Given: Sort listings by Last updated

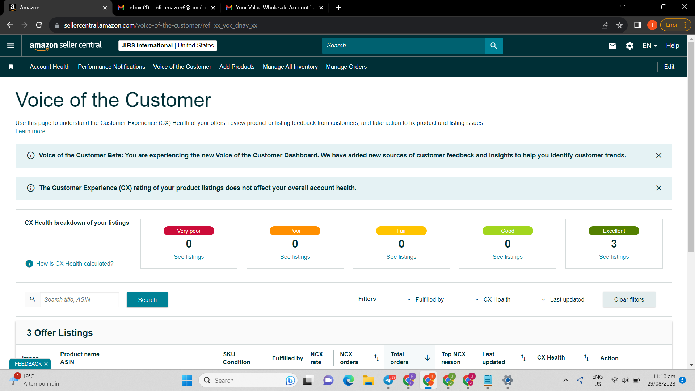Looking at the screenshot, I should coord(523,358).
